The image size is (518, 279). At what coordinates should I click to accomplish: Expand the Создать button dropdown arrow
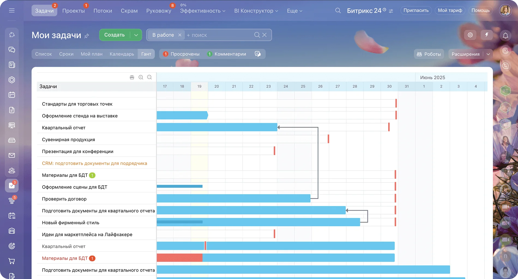pos(136,35)
